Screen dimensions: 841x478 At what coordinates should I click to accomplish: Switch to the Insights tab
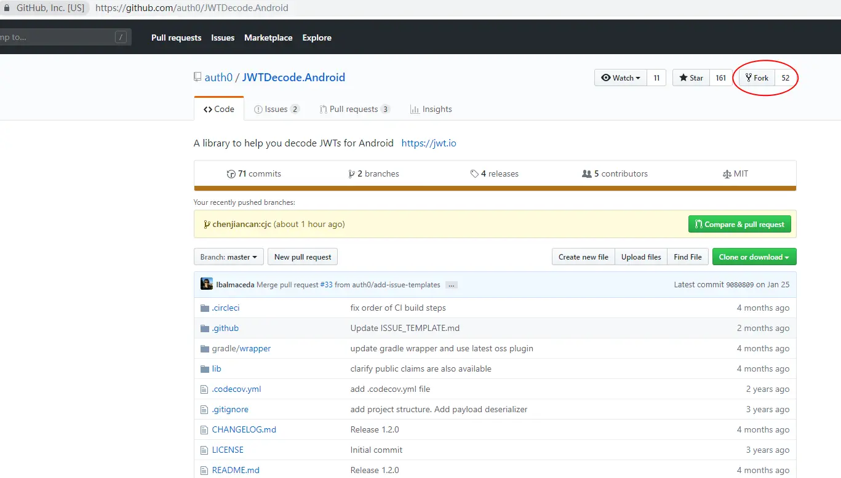(x=431, y=109)
